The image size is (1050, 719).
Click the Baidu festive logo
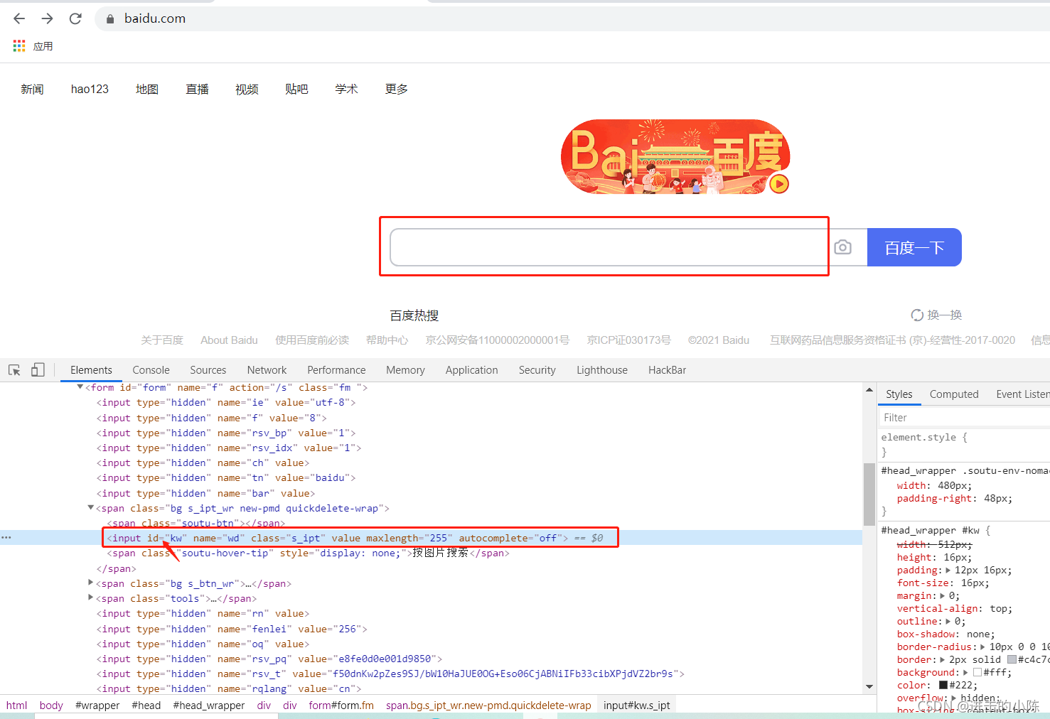coord(675,157)
